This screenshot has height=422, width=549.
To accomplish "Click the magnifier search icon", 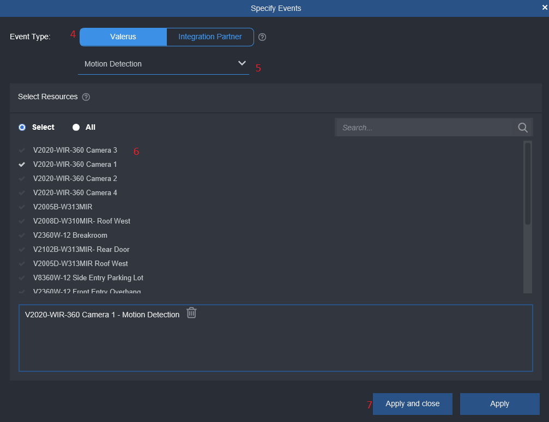I will (x=523, y=128).
